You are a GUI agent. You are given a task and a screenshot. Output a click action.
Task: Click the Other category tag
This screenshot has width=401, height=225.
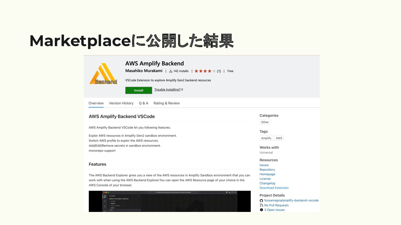(265, 122)
